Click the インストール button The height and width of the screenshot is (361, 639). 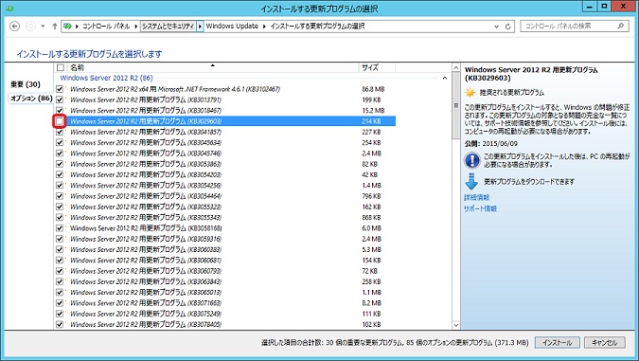tap(557, 343)
